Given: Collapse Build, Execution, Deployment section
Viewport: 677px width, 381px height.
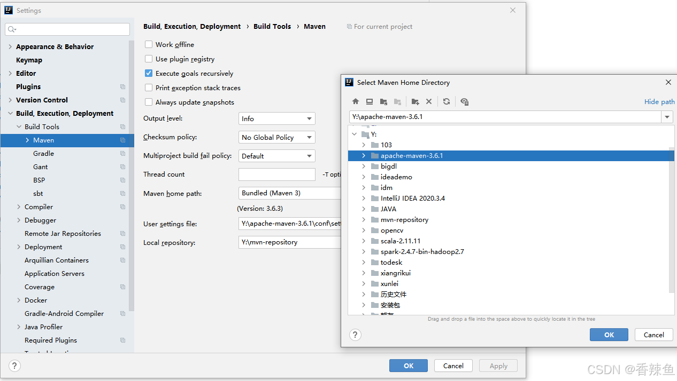Looking at the screenshot, I should pyautogui.click(x=10, y=114).
